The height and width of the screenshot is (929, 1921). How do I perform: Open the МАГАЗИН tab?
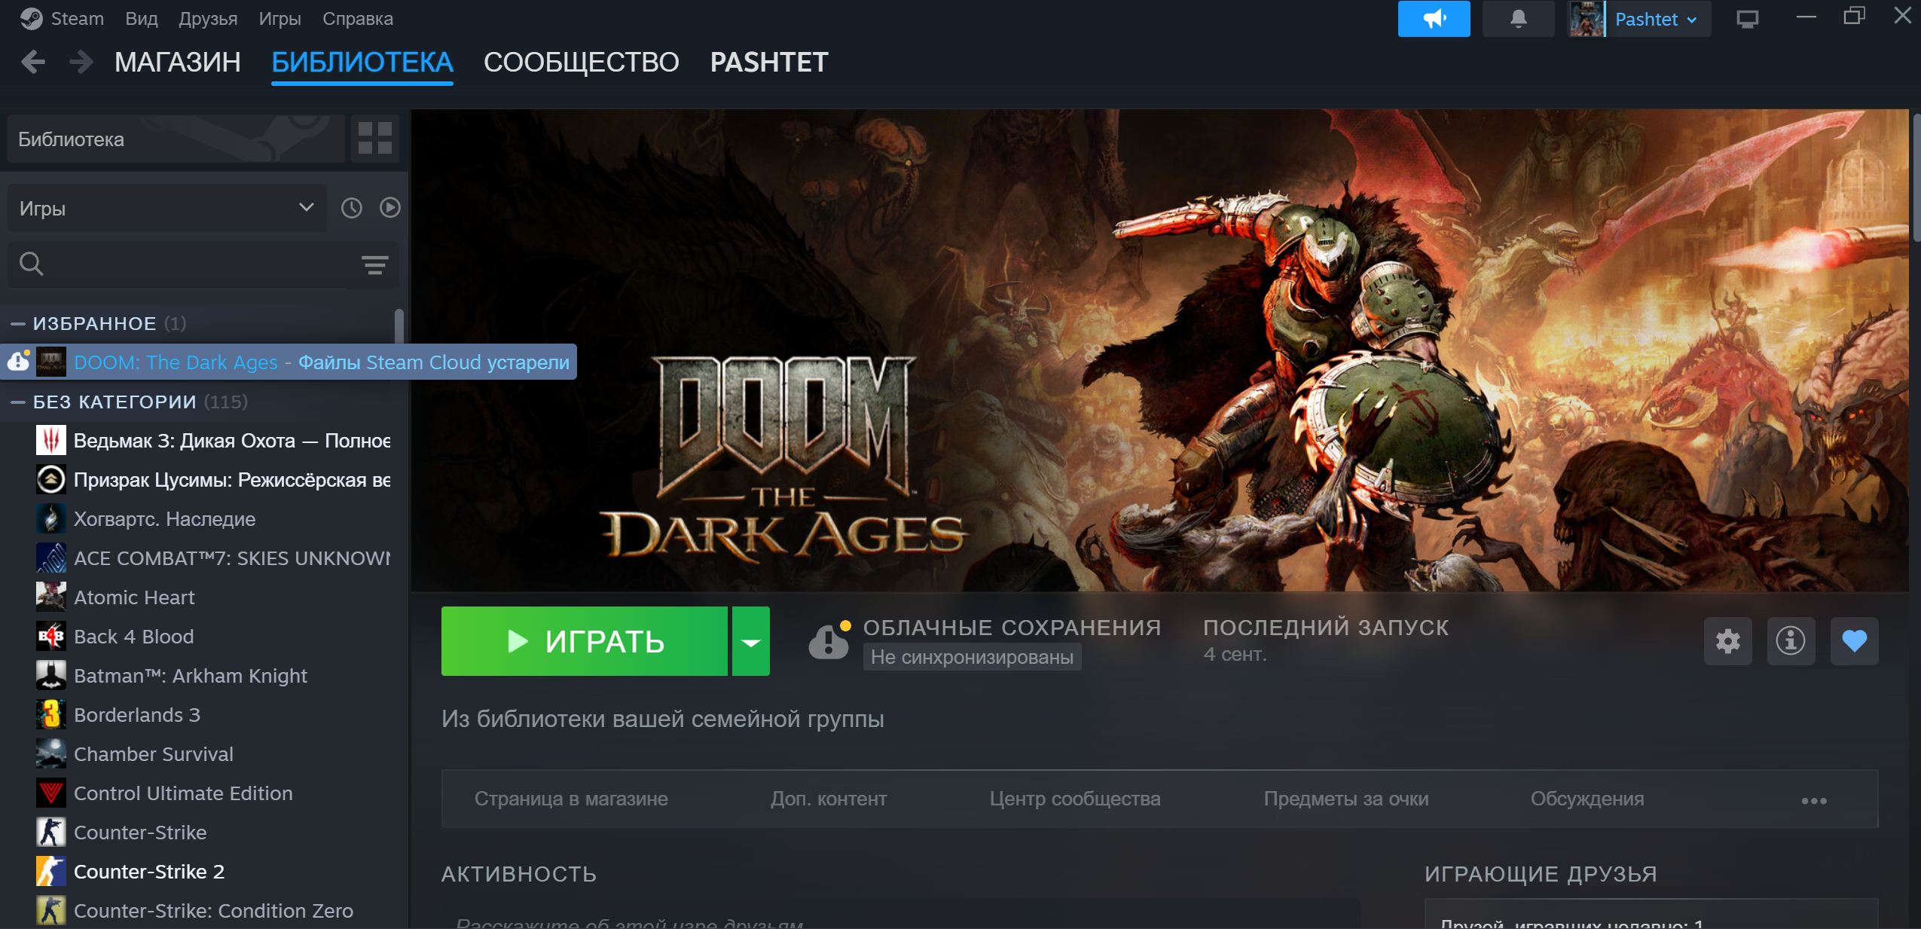[x=178, y=62]
